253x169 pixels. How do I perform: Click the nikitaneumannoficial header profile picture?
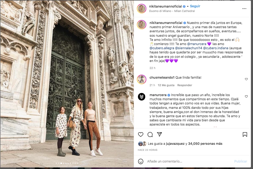(142, 8)
